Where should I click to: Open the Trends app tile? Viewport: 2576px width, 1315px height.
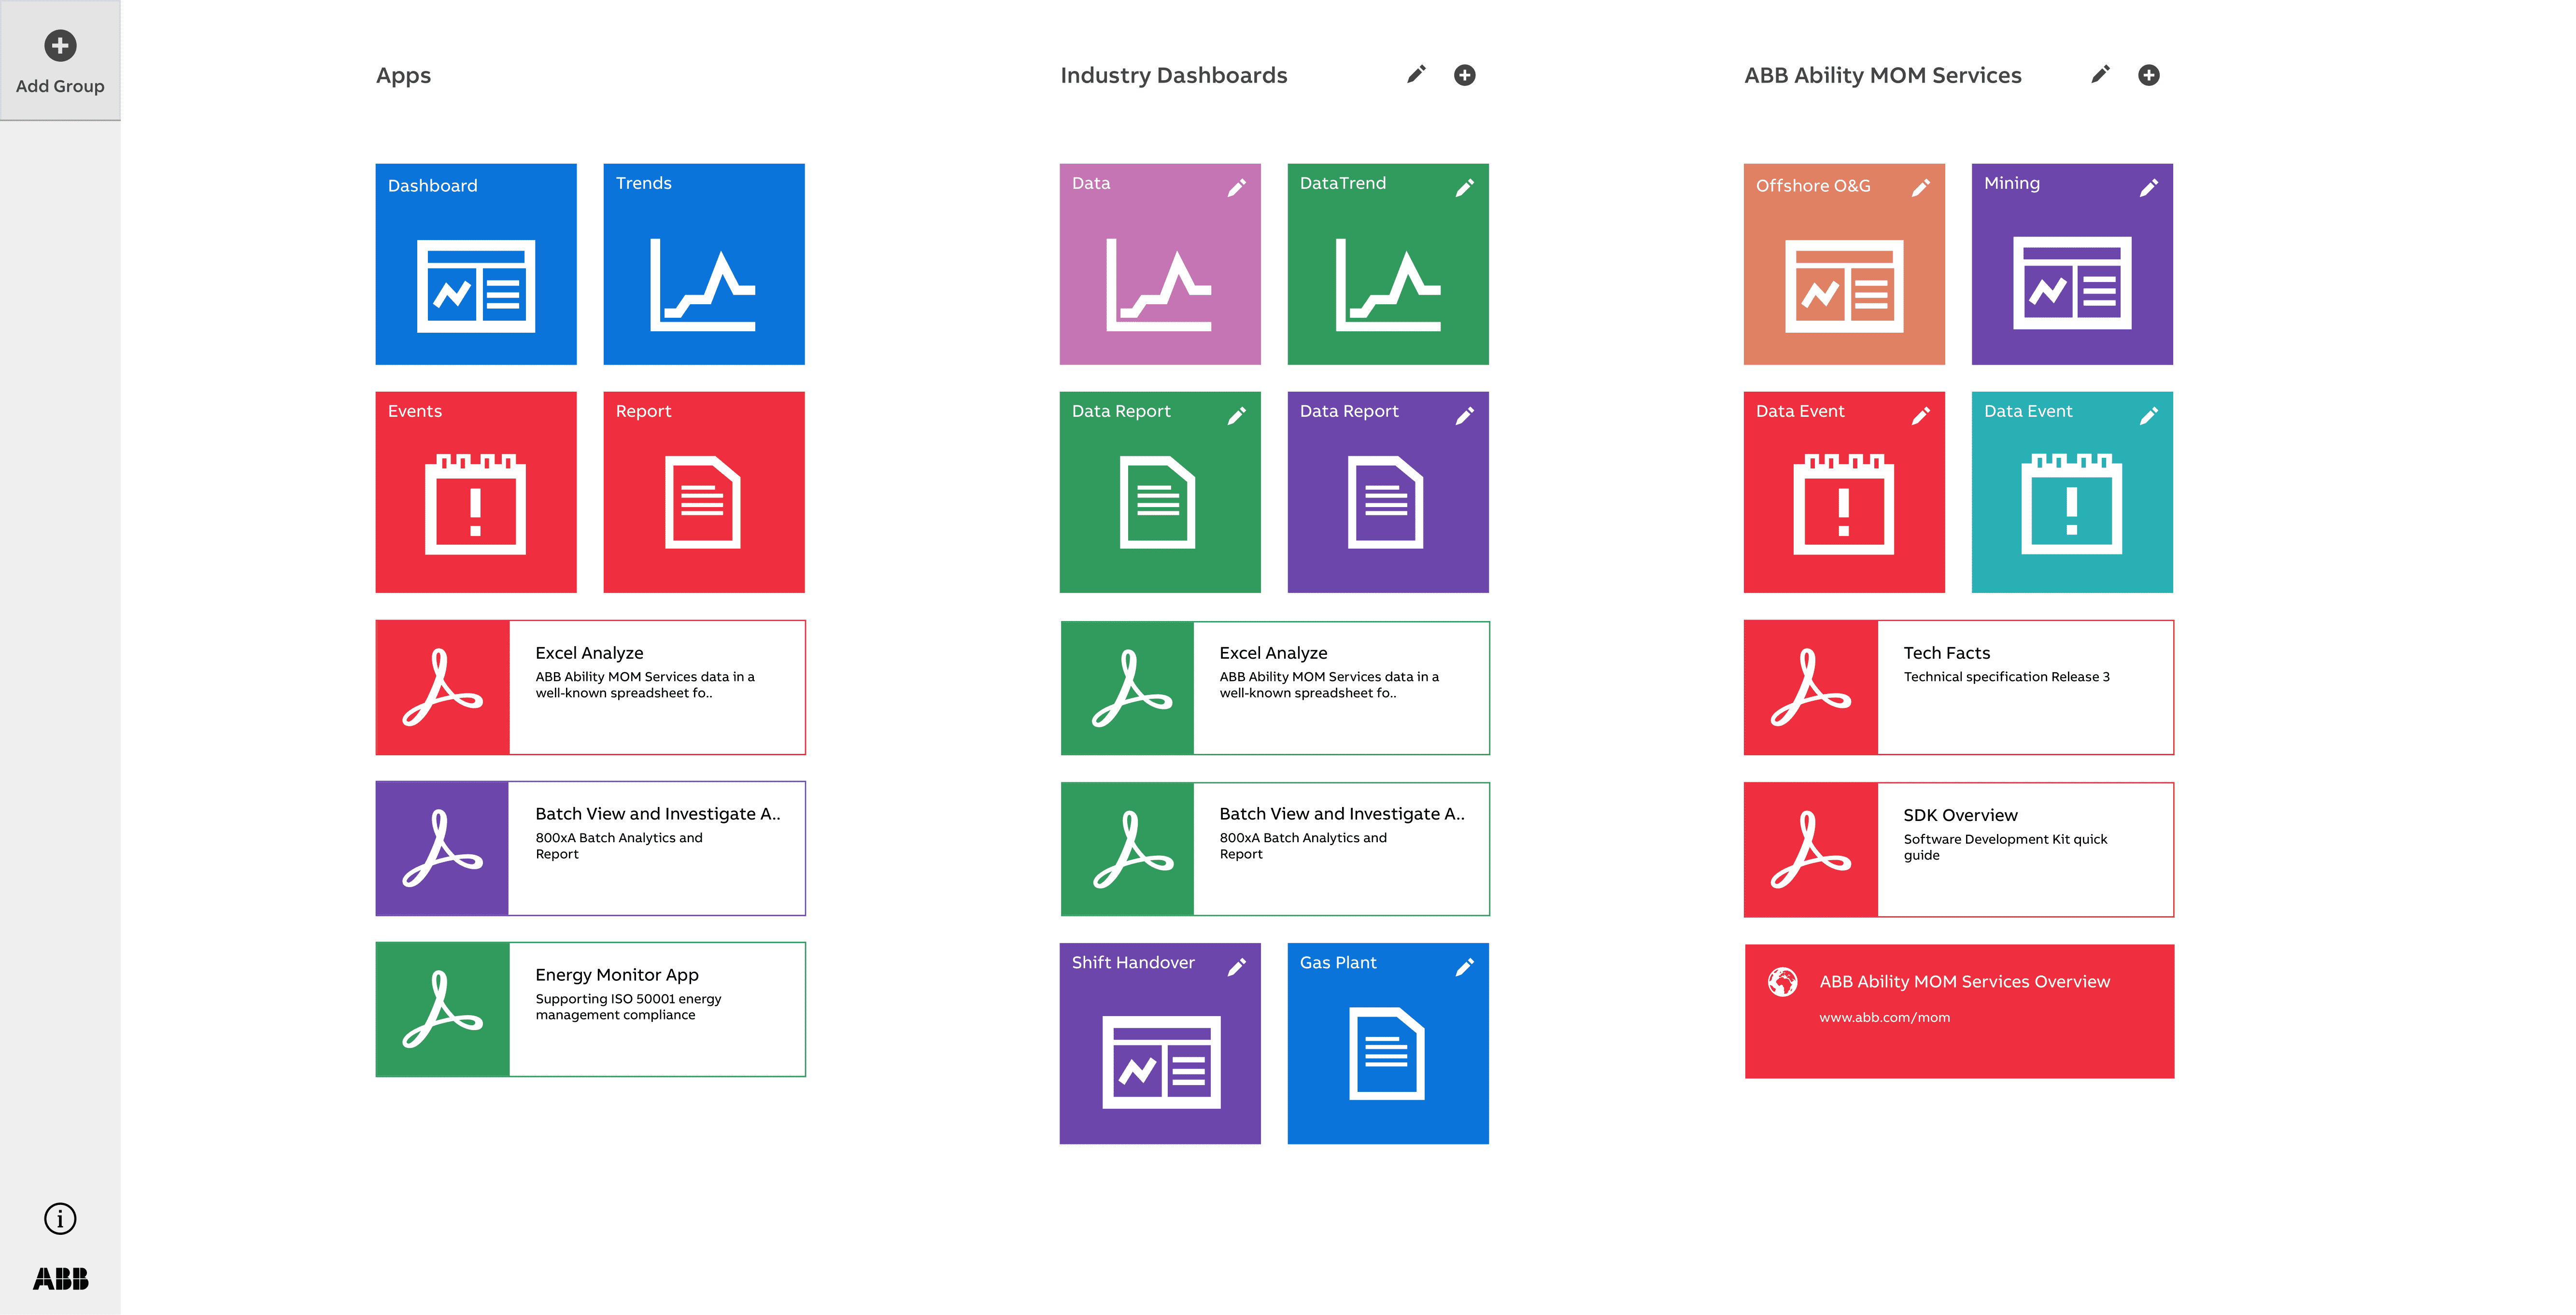pyautogui.click(x=703, y=265)
